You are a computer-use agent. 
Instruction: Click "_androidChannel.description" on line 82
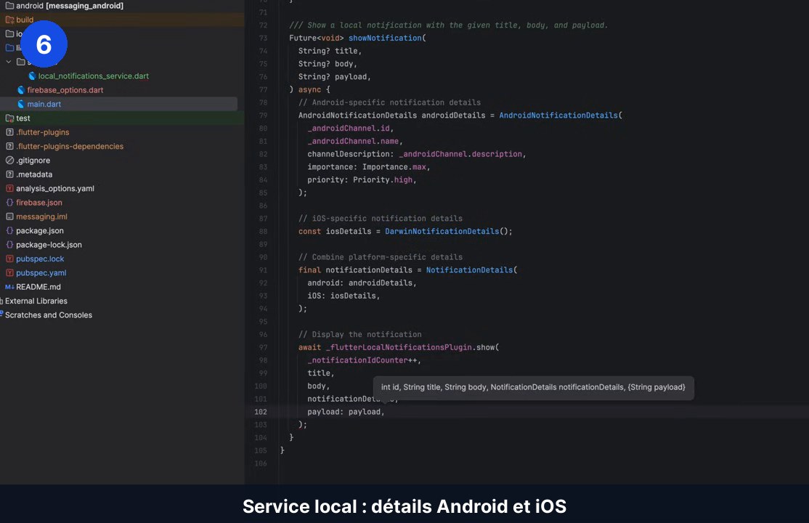460,155
